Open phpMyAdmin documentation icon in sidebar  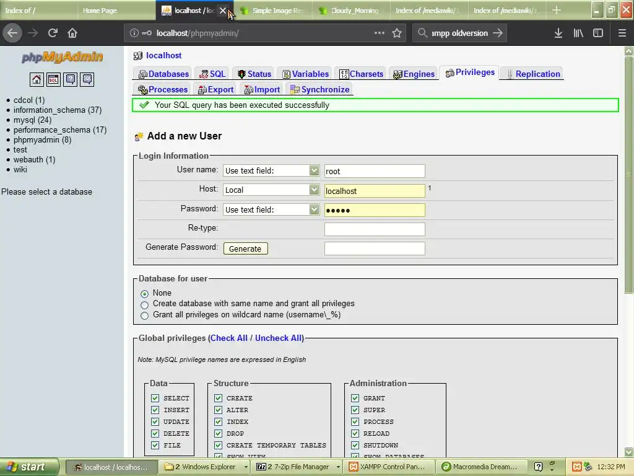[71, 79]
